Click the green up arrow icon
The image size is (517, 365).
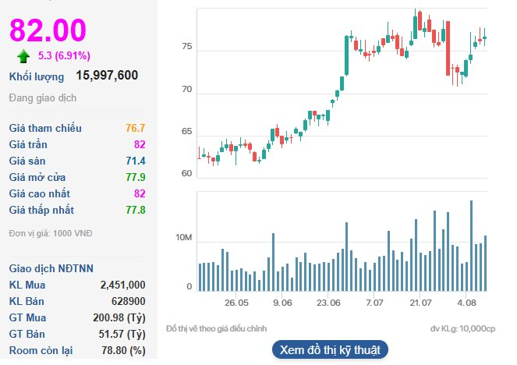23,56
